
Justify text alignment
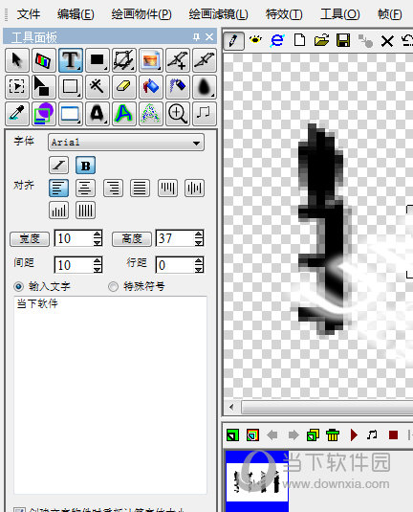click(x=140, y=188)
